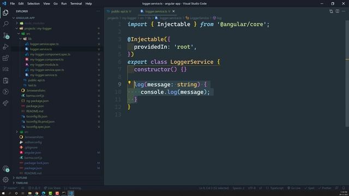Open File Explorer from taskbar

click(x=29, y=193)
